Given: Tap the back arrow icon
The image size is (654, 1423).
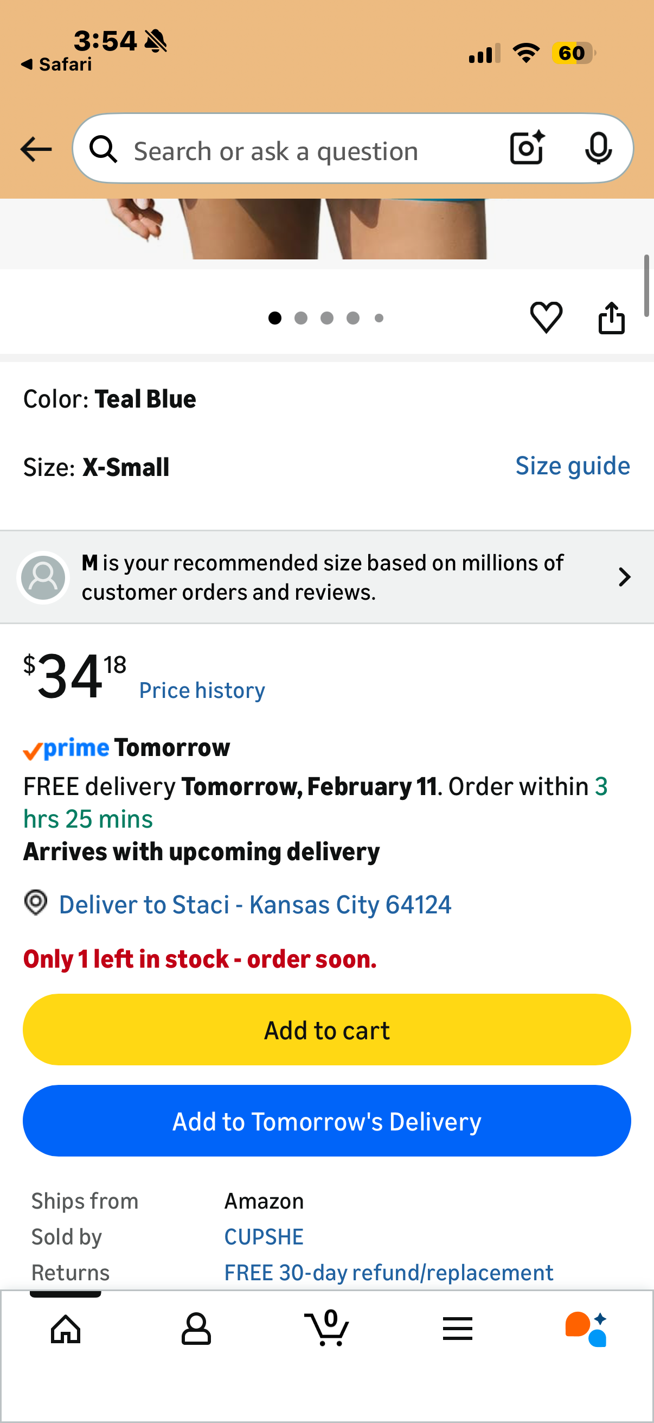Looking at the screenshot, I should point(36,149).
